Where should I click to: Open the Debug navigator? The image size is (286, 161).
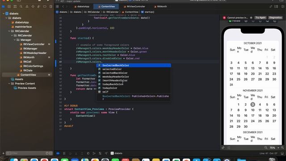point(39,7)
